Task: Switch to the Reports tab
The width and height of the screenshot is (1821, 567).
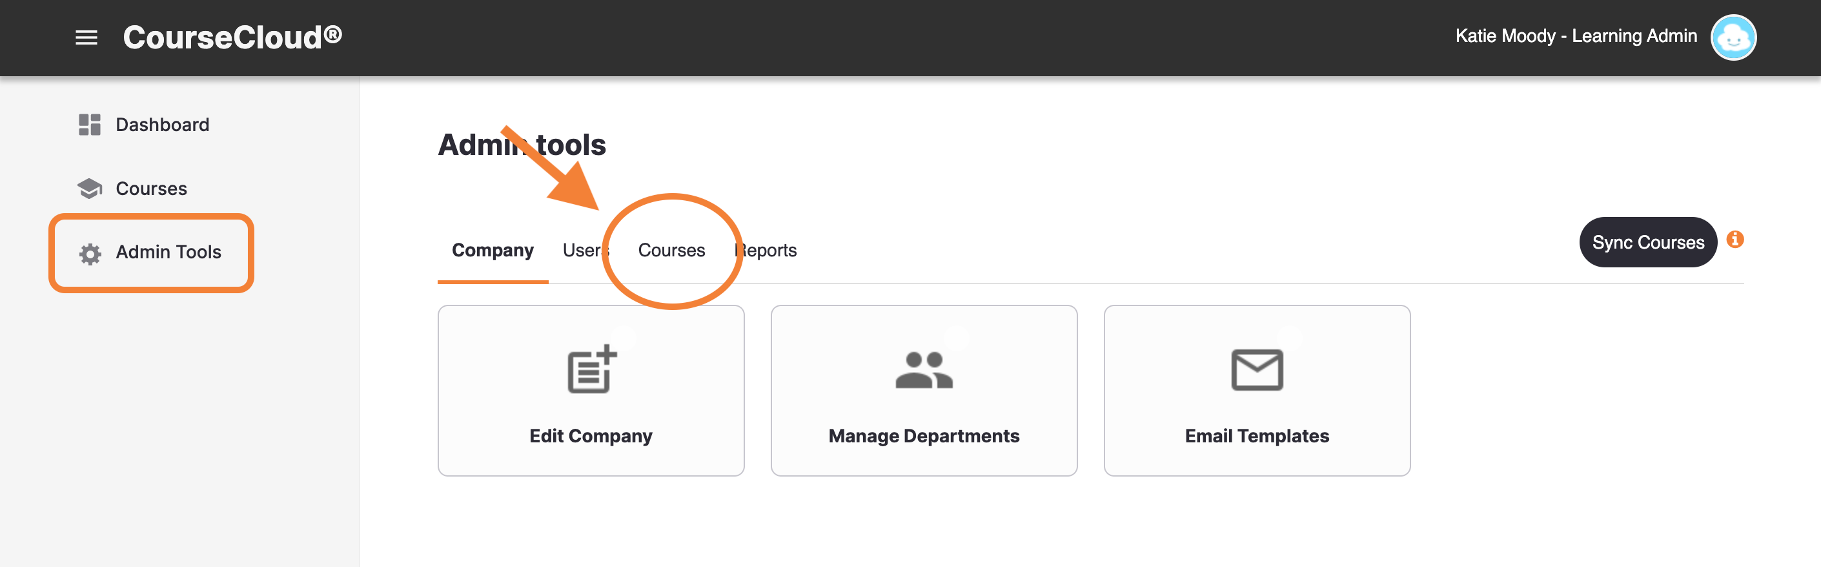Action: [x=768, y=251]
